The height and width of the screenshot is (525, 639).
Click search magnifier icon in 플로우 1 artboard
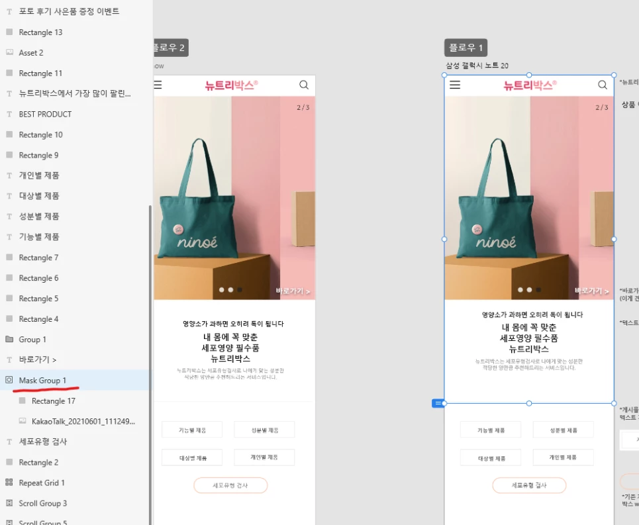(x=603, y=85)
